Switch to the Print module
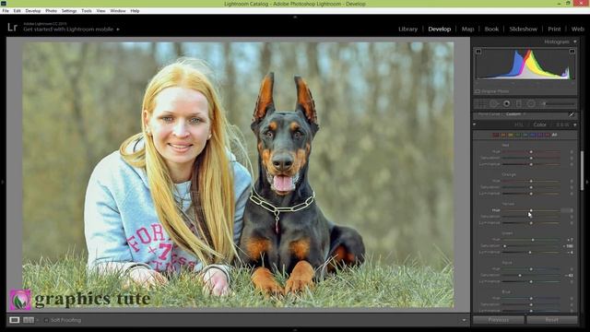The width and height of the screenshot is (590, 332). click(x=554, y=29)
